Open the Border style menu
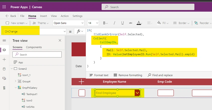The width and height of the screenshot is (212, 110). pos(181,23)
